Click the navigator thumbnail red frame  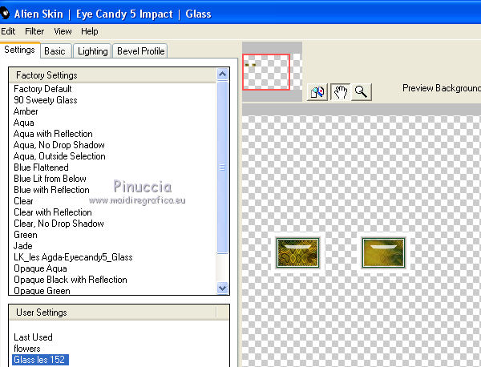coord(266,72)
